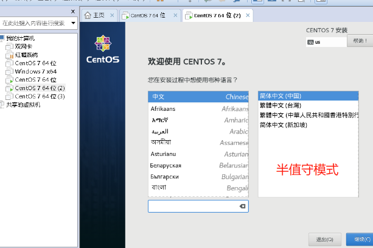Image resolution: width=373 pixels, height=248 pixels.
Task: Select Български Bulgarian language row
Action: pos(198,177)
